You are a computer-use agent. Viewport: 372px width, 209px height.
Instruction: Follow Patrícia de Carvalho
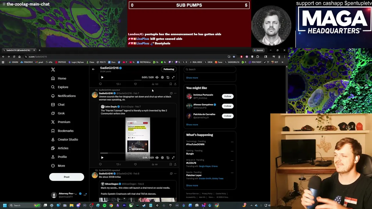click(x=228, y=116)
